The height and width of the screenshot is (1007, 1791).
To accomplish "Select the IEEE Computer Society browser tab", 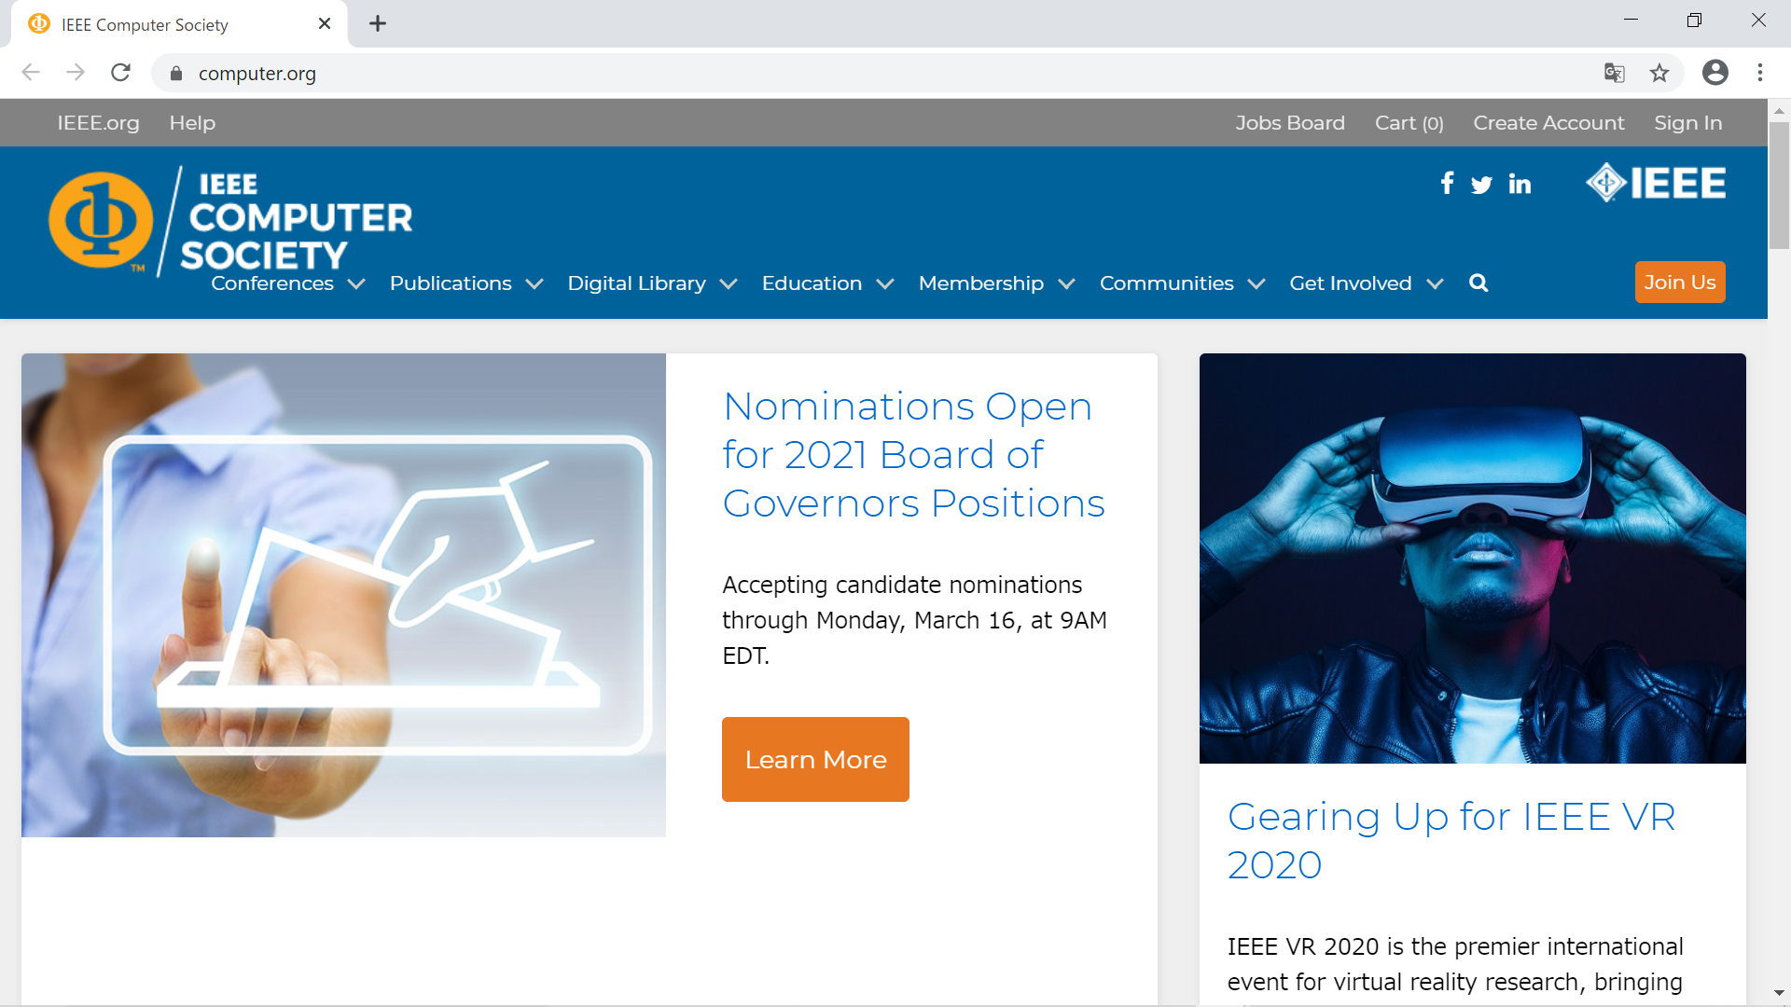I will [179, 24].
